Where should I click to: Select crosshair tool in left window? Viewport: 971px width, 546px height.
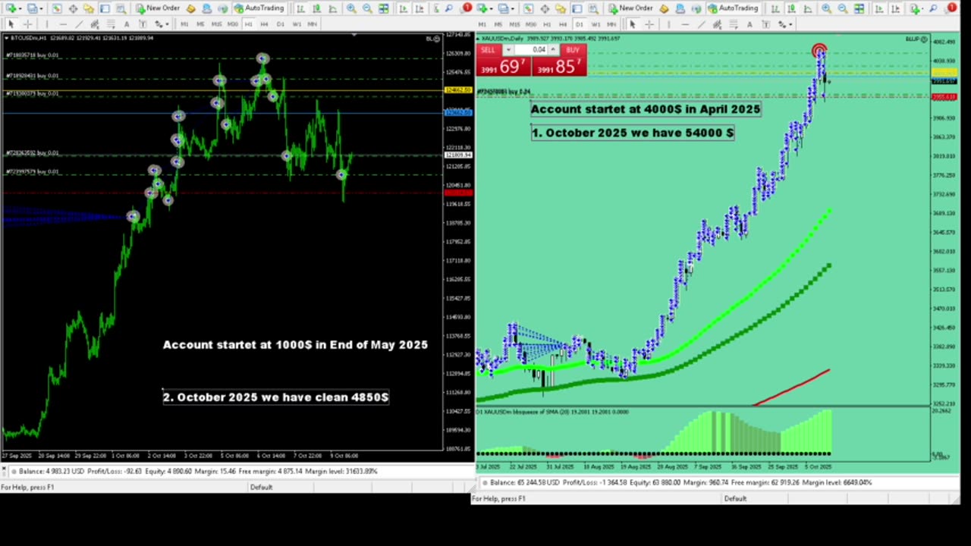27,24
